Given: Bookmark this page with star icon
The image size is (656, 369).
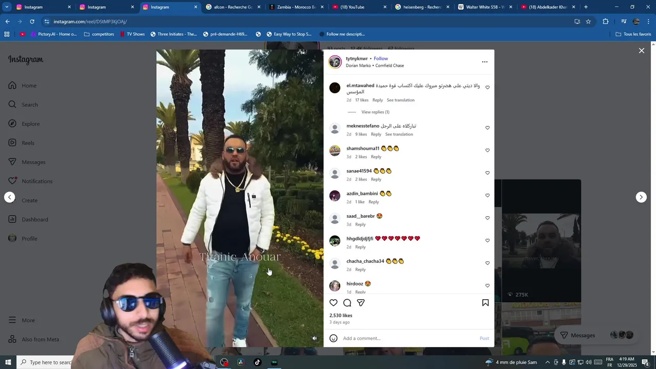Looking at the screenshot, I should click(x=588, y=22).
